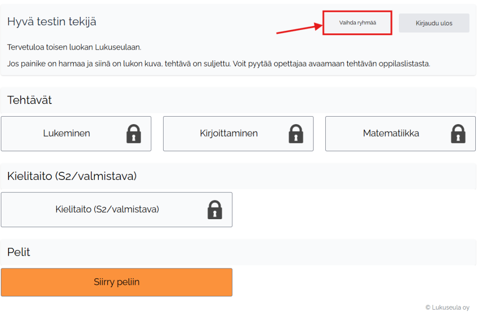480x318 pixels.
Task: Click the Pelit section heading
Action: (19, 252)
